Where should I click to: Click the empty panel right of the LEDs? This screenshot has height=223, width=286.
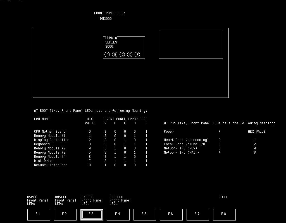[x=191, y=45]
